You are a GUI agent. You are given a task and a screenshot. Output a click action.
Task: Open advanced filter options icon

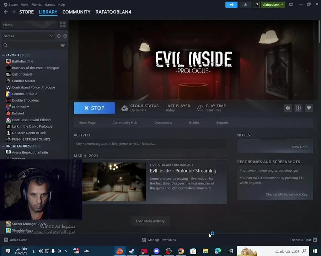click(63, 45)
